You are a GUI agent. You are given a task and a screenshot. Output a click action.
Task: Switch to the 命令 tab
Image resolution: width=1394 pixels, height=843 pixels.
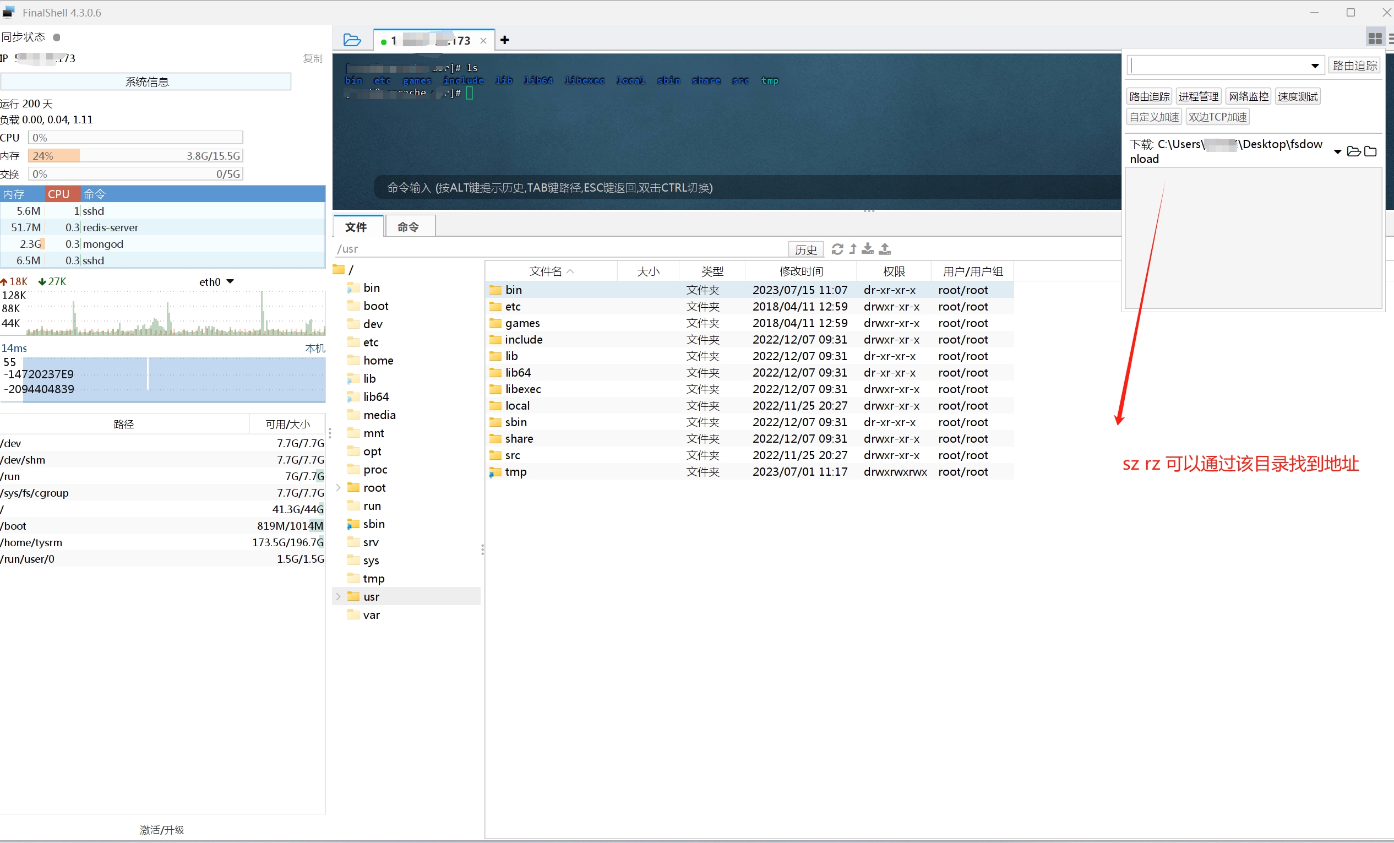pos(408,227)
